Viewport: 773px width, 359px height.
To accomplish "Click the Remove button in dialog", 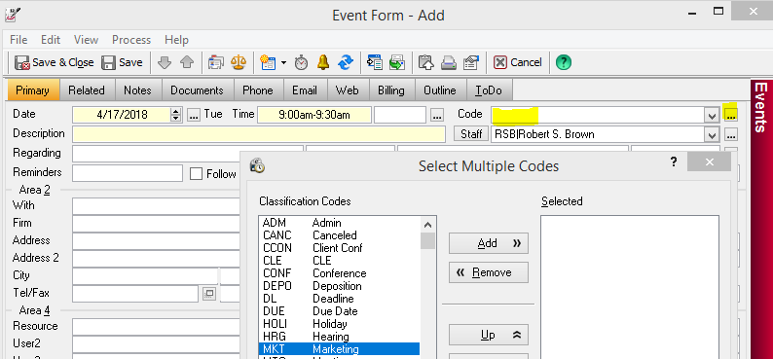I will 489,272.
